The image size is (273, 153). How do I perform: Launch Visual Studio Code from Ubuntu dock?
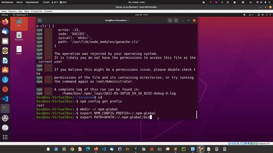click(5, 99)
